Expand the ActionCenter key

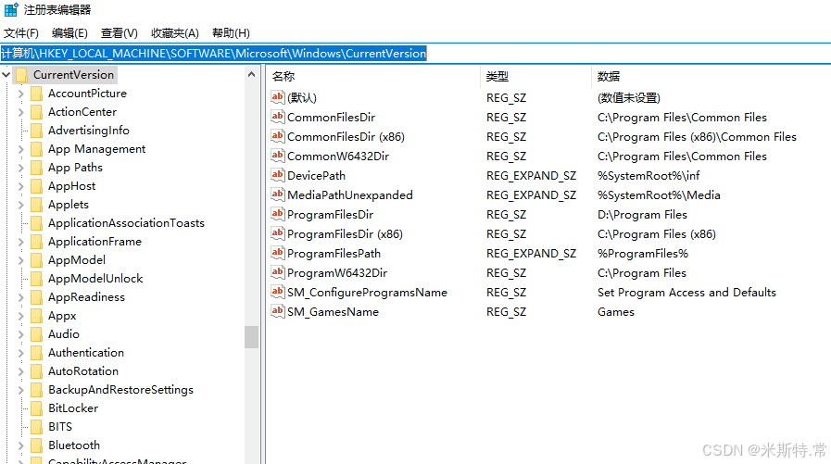point(21,112)
